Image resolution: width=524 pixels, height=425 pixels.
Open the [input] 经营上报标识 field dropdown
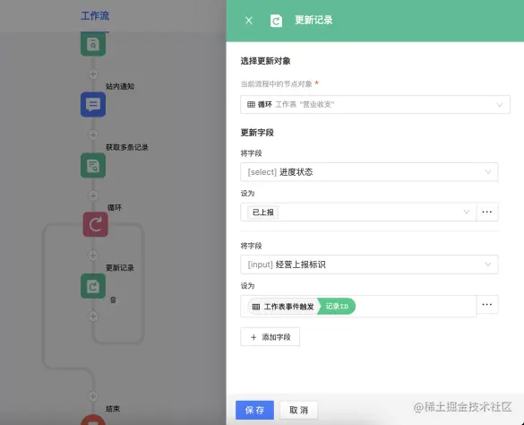coord(369,265)
